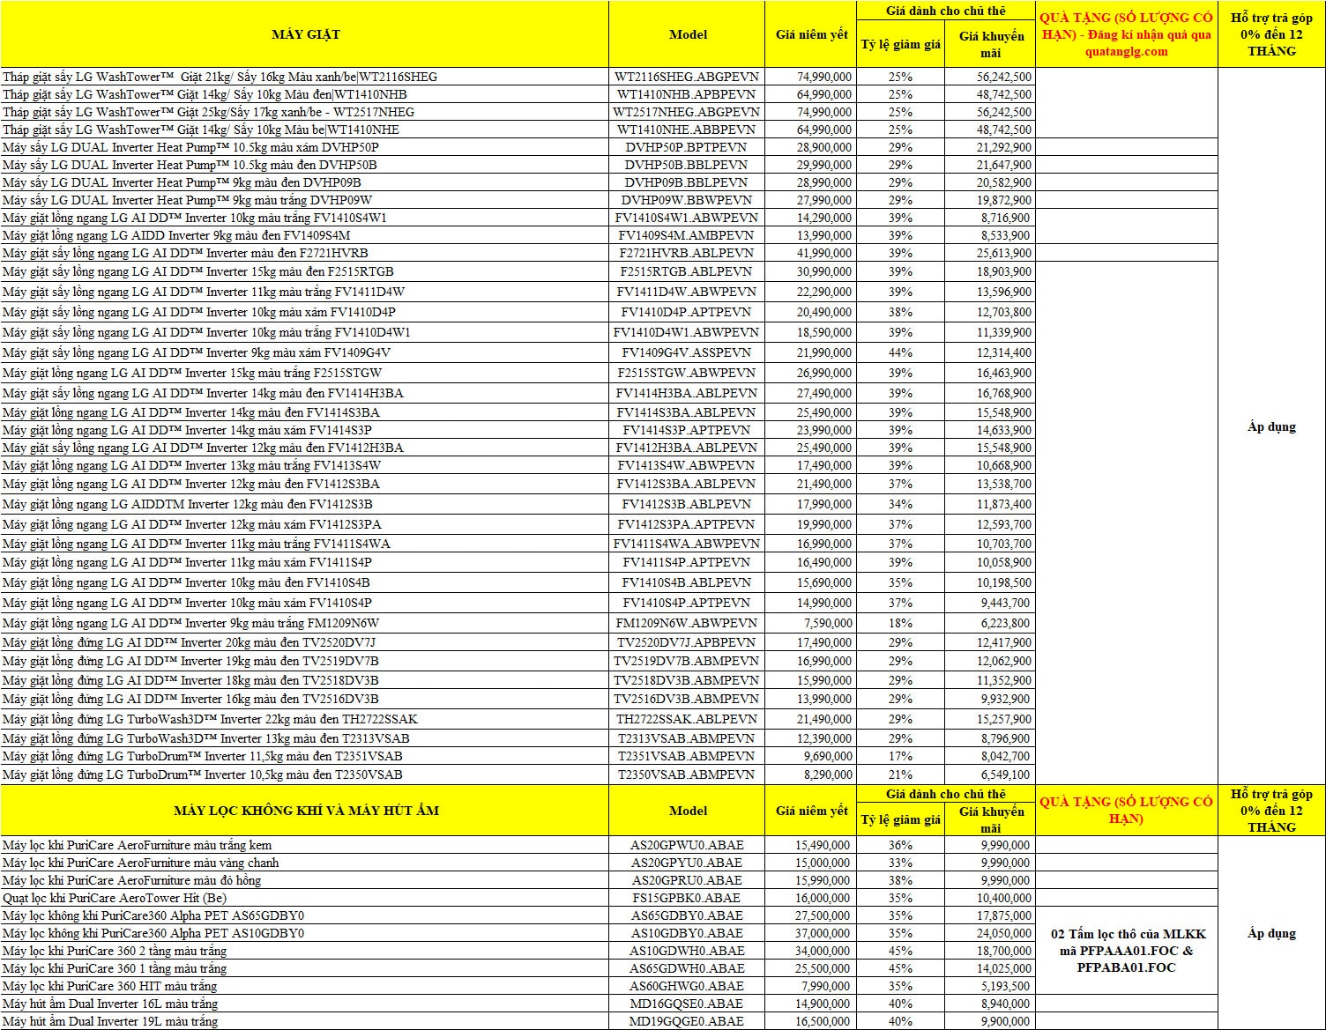Click model FM1209N6W.ABWPEVN
1326x1030 pixels.
[x=688, y=623]
